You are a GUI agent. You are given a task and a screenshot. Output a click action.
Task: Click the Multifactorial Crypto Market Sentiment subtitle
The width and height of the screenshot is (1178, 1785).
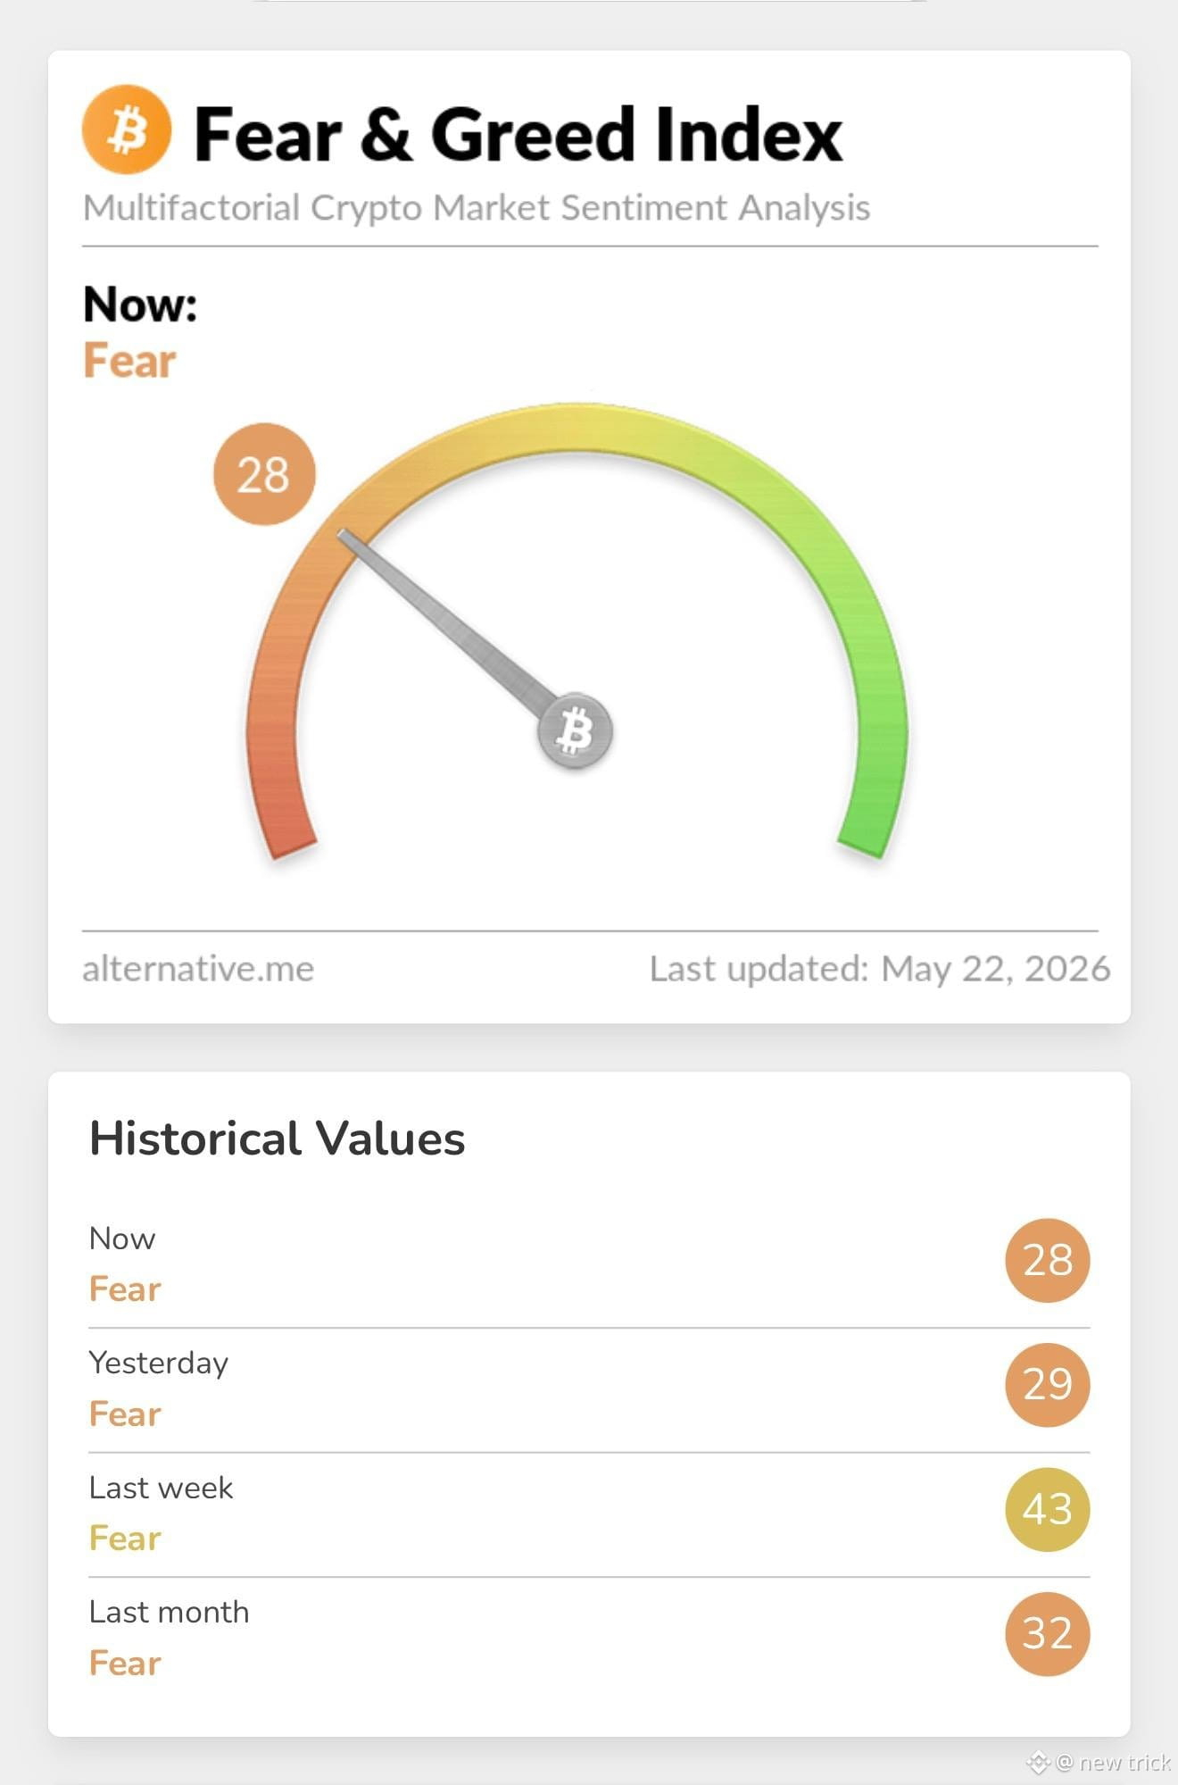coord(477,208)
